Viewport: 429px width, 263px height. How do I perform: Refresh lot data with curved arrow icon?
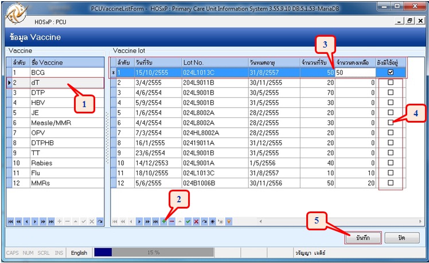204,221
